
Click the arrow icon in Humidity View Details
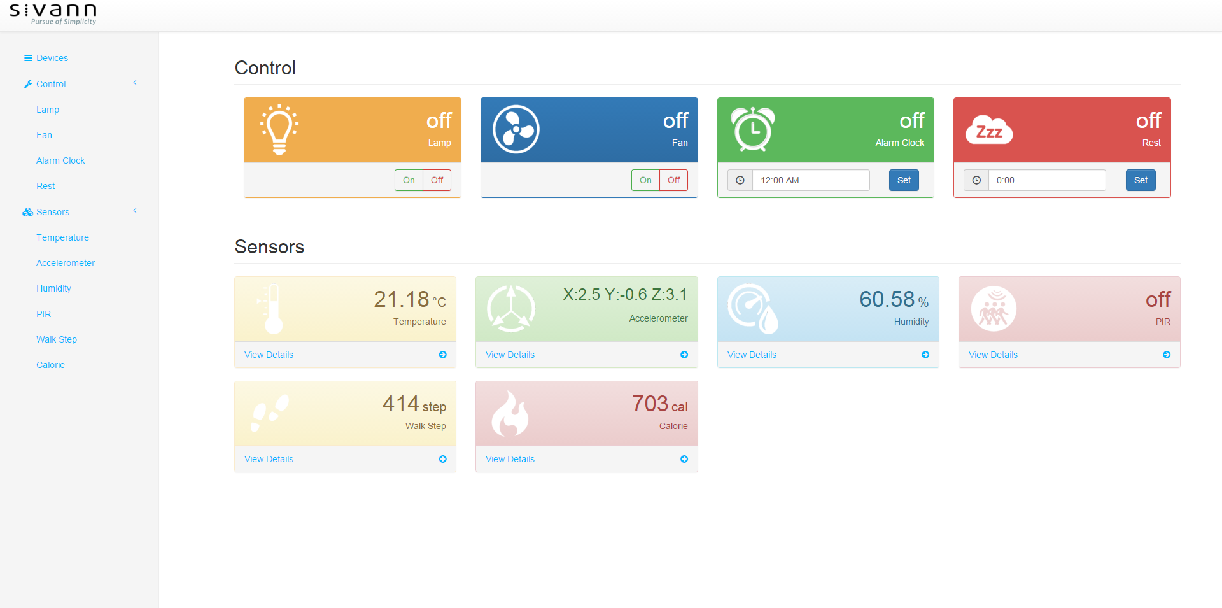click(x=925, y=355)
